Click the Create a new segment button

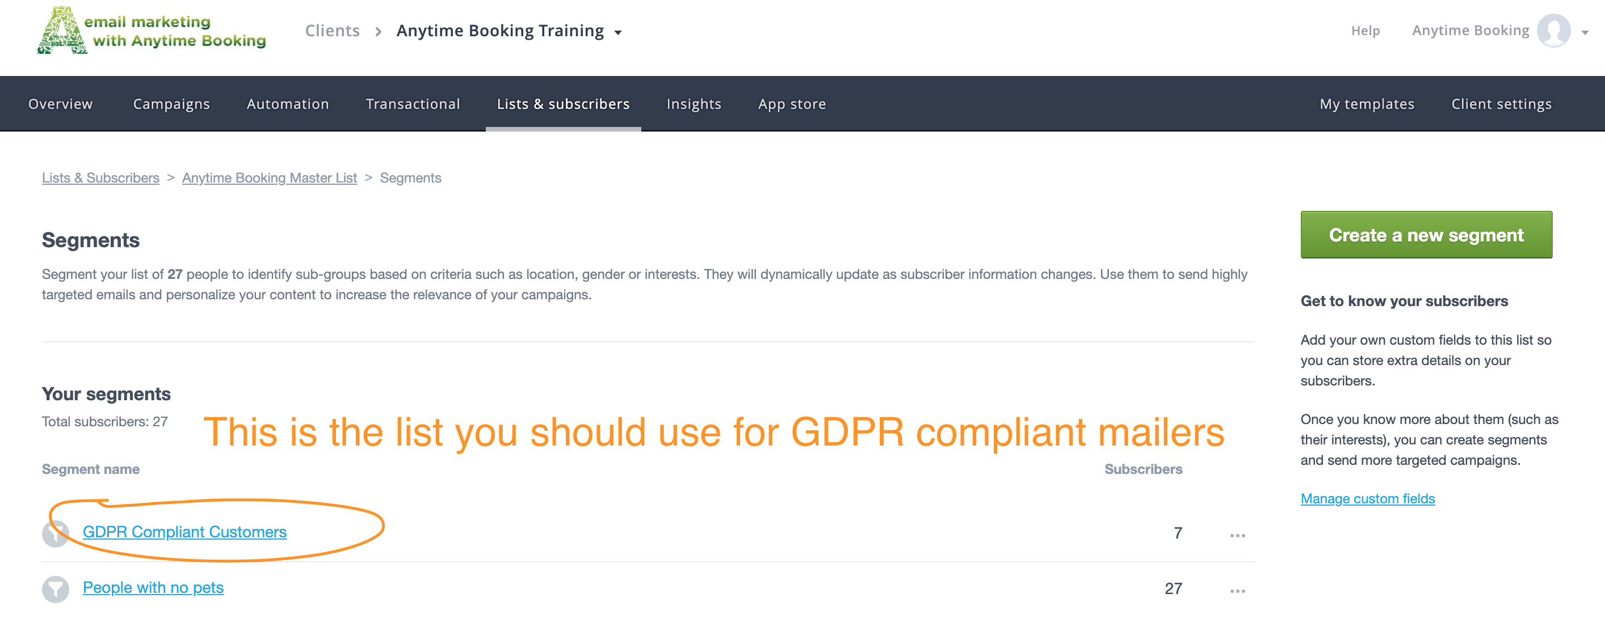coord(1426,235)
